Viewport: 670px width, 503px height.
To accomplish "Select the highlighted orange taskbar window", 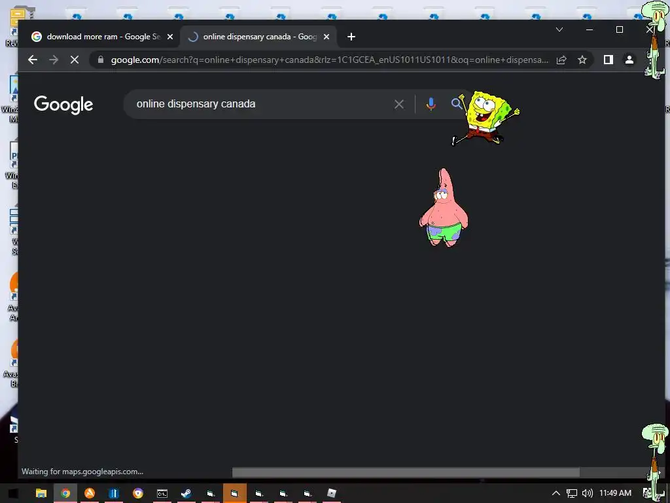I will 235,493.
